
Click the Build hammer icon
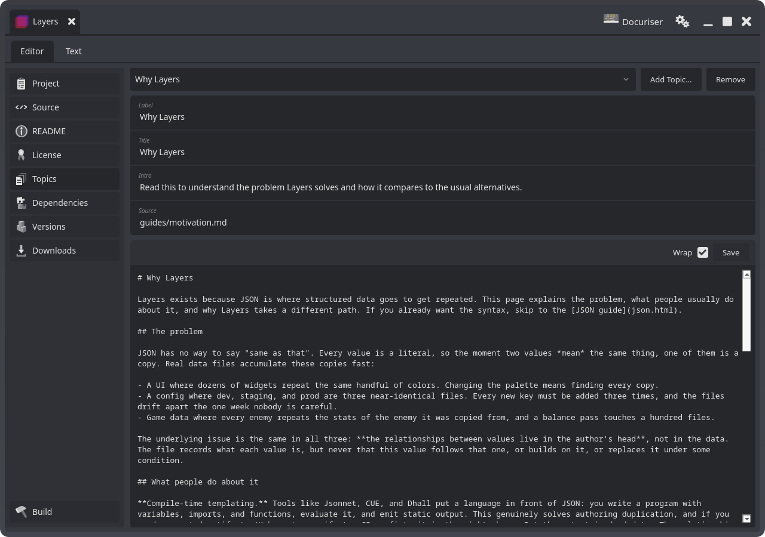[x=22, y=512]
